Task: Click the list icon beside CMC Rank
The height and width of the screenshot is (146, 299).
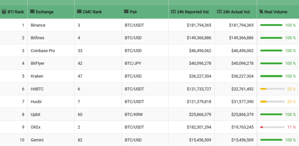Action: pyautogui.click(x=79, y=12)
